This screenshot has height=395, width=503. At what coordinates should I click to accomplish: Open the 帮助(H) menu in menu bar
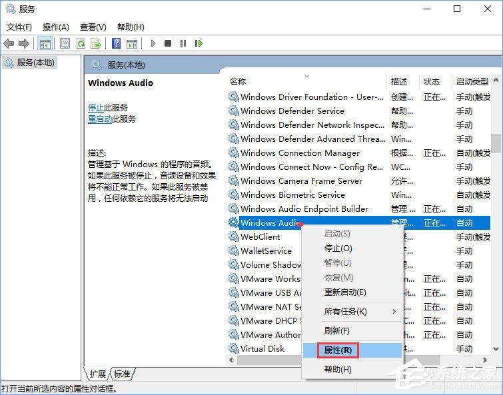[131, 27]
